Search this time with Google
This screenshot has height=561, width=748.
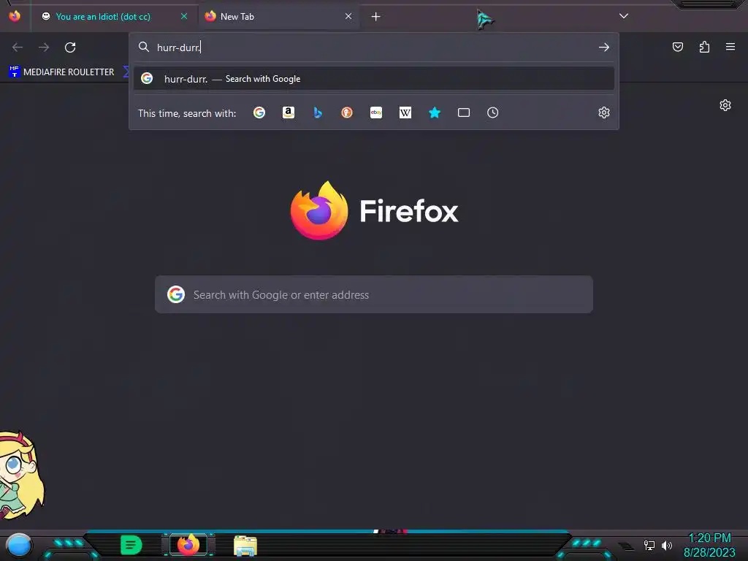pyautogui.click(x=259, y=112)
